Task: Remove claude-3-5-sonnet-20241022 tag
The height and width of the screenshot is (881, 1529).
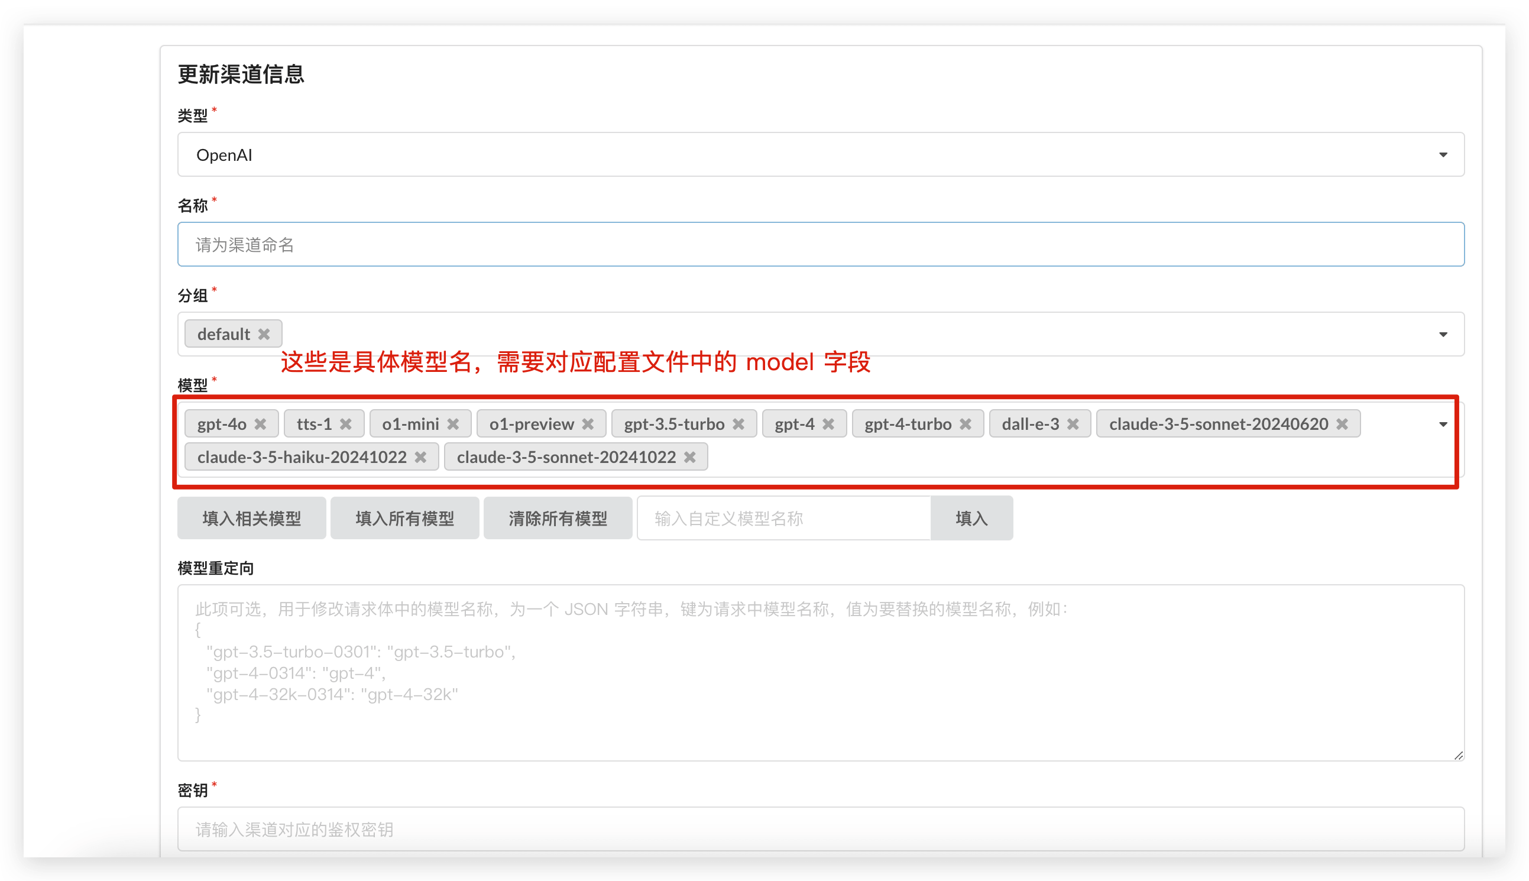Action: 690,458
